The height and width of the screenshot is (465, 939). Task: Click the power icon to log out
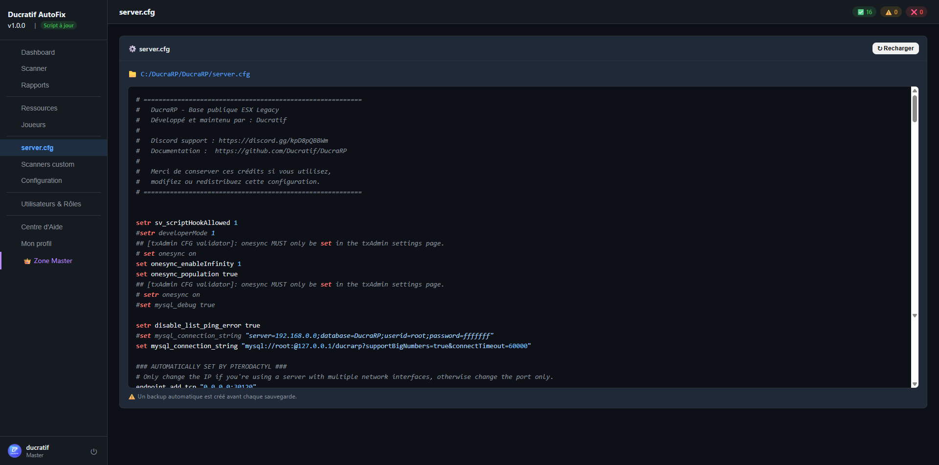pyautogui.click(x=93, y=451)
